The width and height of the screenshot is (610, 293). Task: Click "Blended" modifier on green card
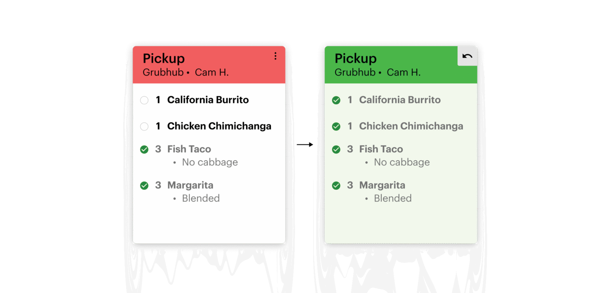(393, 198)
